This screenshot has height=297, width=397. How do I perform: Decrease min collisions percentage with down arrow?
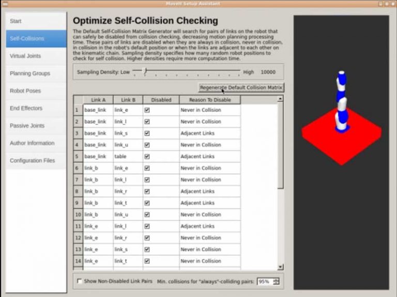(x=277, y=284)
